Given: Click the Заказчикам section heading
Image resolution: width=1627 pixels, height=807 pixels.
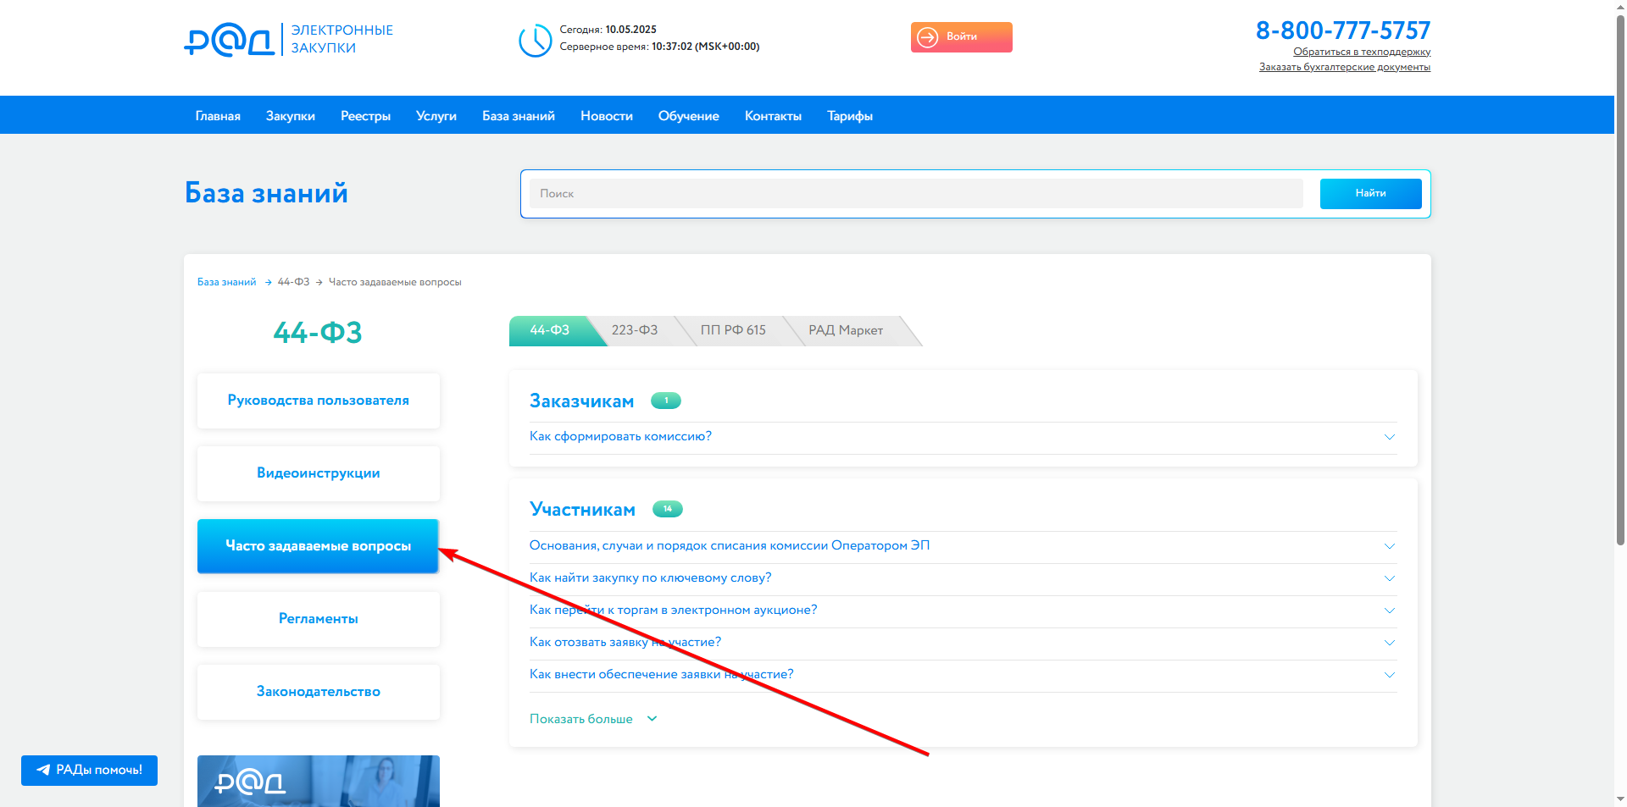Looking at the screenshot, I should coord(581,401).
